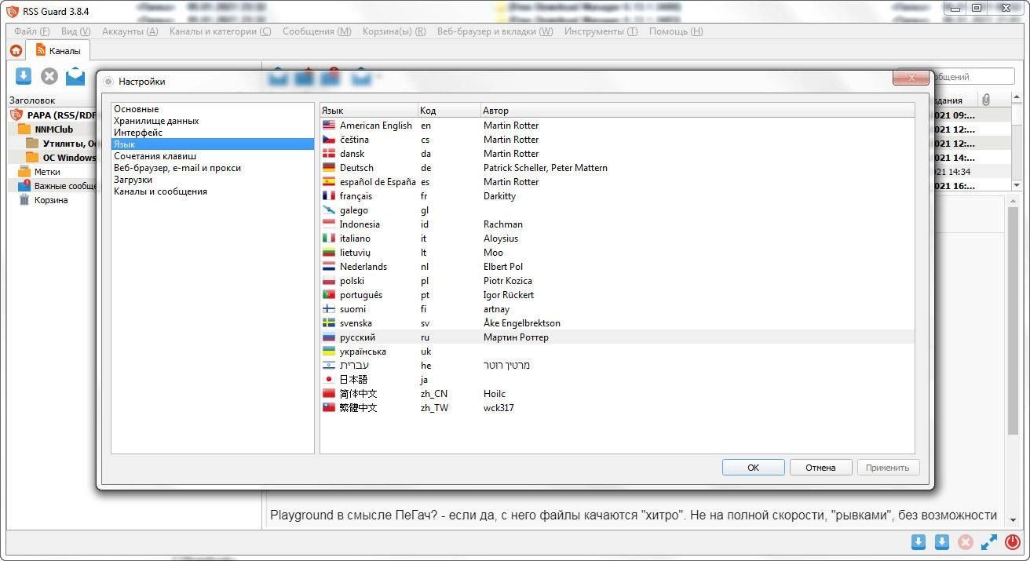The width and height of the screenshot is (1030, 561).
Task: Open the Помощь menu
Action: (675, 31)
